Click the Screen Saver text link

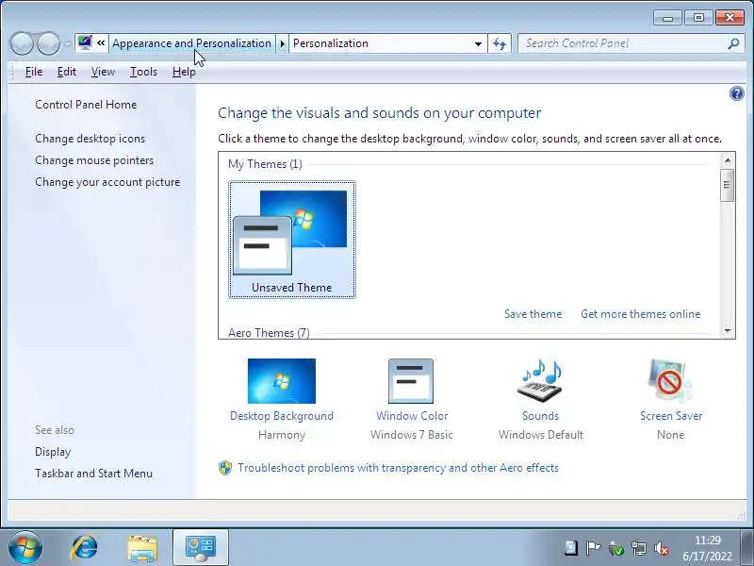click(671, 416)
